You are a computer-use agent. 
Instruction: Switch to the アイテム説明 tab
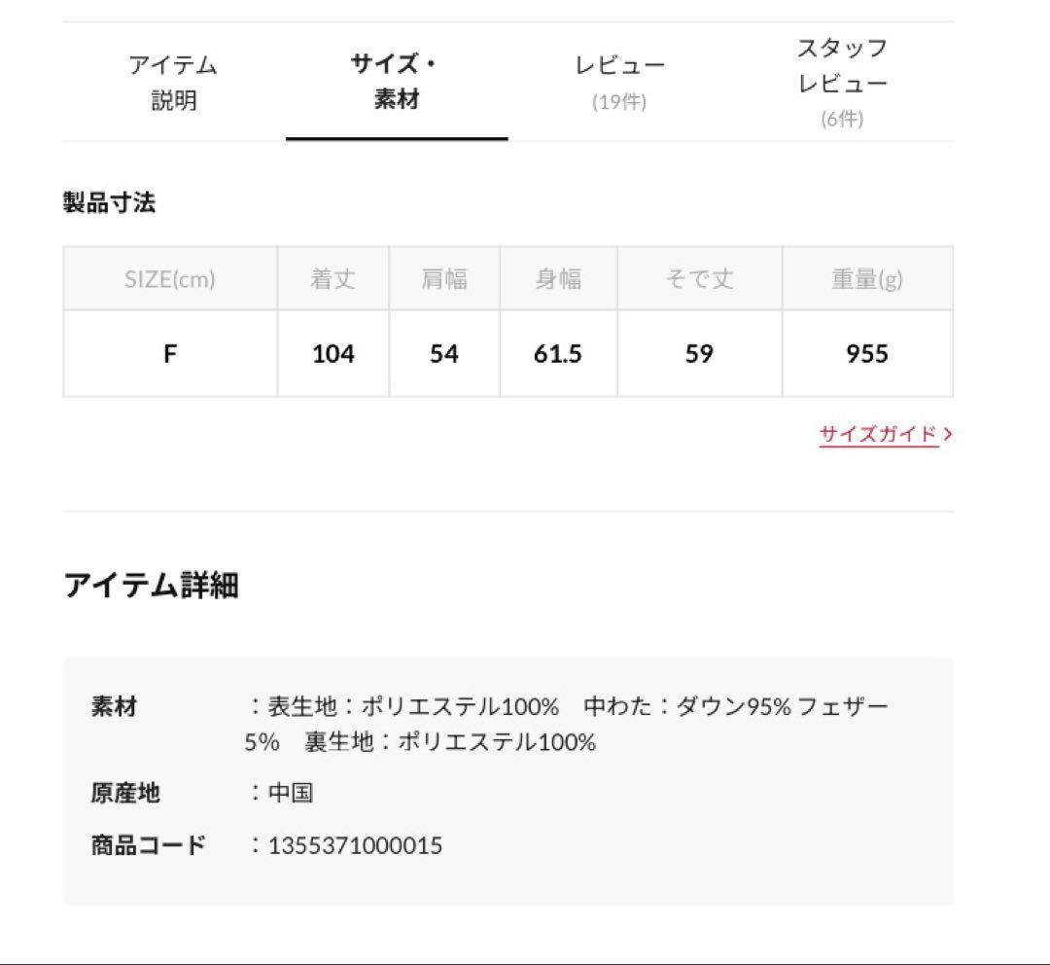[x=175, y=83]
